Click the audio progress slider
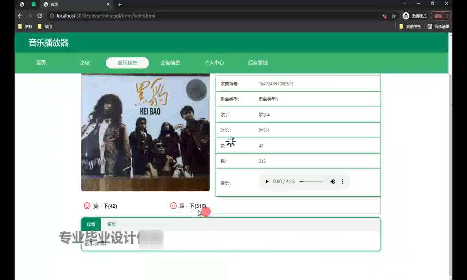This screenshot has width=467, height=280. point(312,181)
